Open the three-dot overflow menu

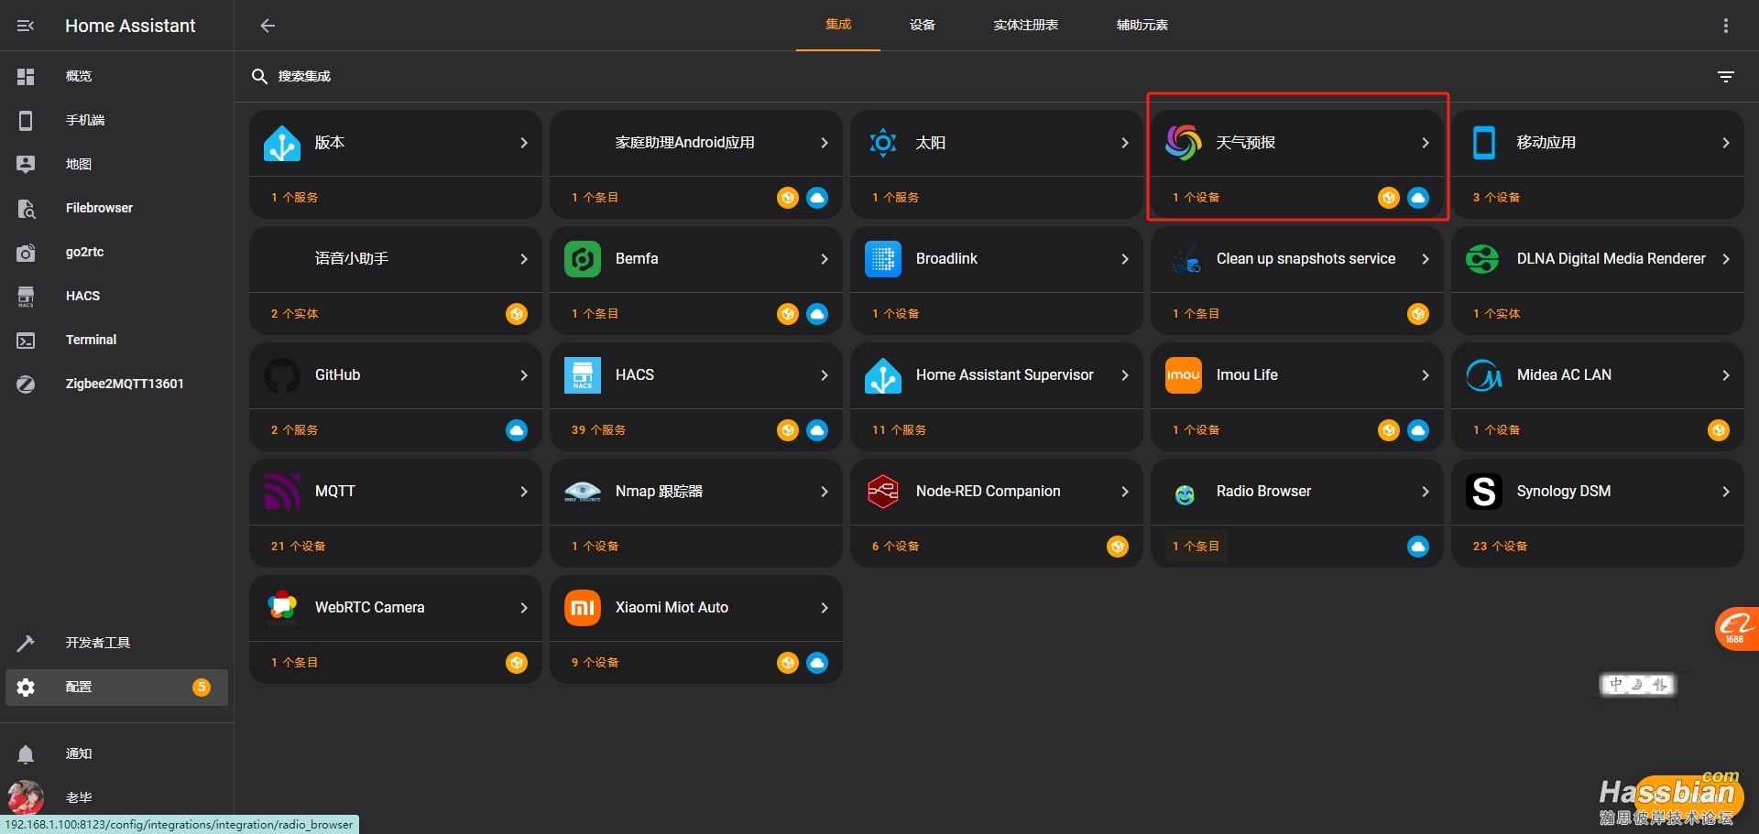click(x=1726, y=26)
